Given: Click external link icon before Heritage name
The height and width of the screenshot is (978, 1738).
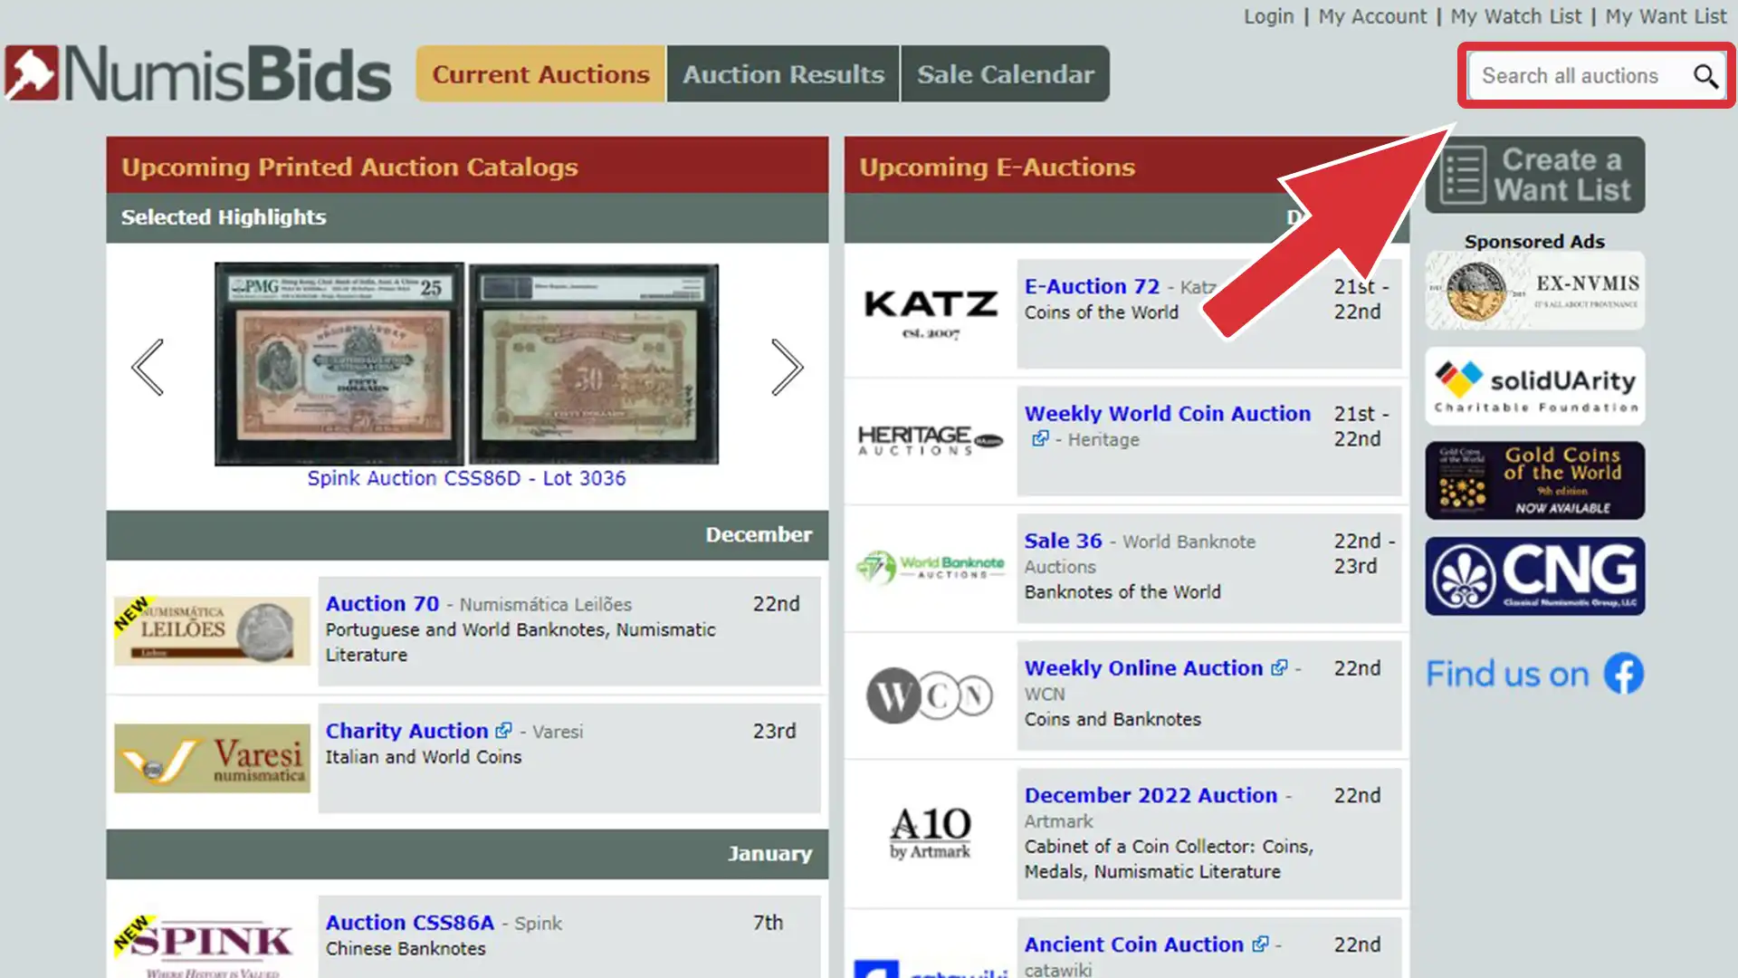Looking at the screenshot, I should tap(1040, 438).
